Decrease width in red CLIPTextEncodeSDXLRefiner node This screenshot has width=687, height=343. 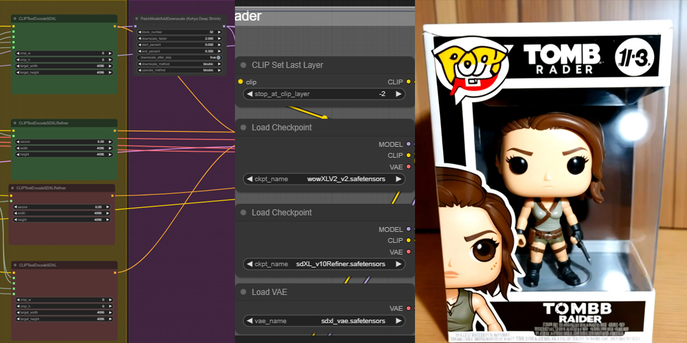tap(16, 213)
